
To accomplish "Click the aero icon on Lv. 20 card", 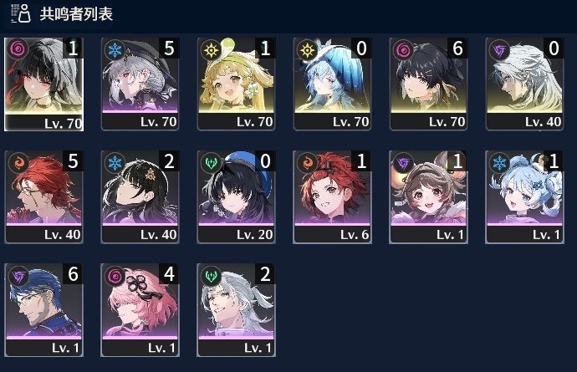I will 212,162.
